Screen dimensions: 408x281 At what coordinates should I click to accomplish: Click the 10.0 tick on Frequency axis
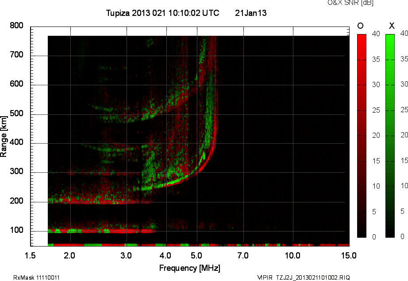coord(293,255)
